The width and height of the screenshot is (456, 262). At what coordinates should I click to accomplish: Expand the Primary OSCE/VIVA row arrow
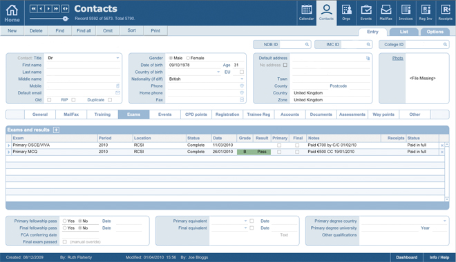9,145
